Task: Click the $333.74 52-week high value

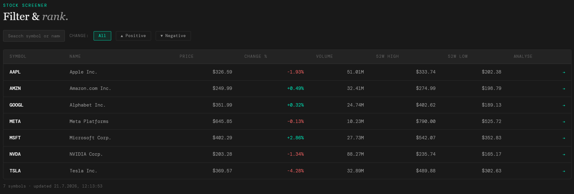Action: tap(426, 72)
